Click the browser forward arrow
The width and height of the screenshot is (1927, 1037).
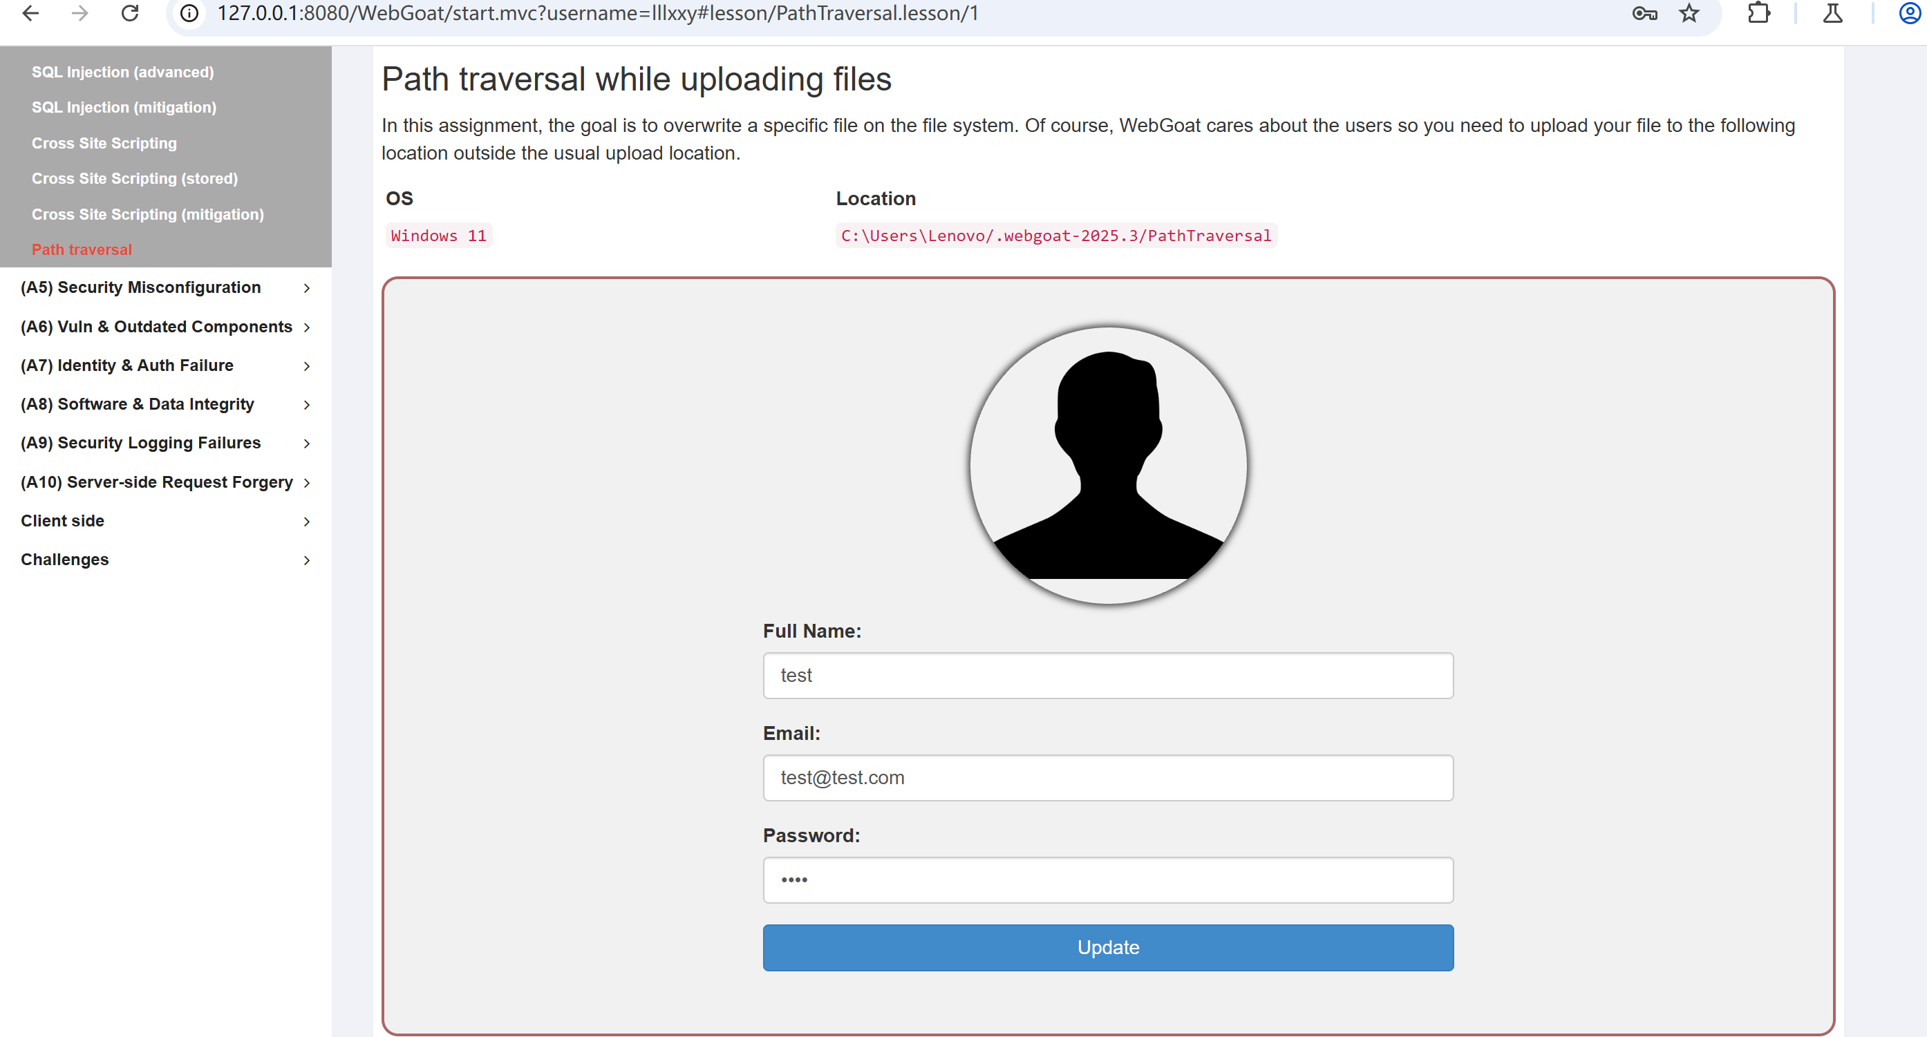click(80, 12)
